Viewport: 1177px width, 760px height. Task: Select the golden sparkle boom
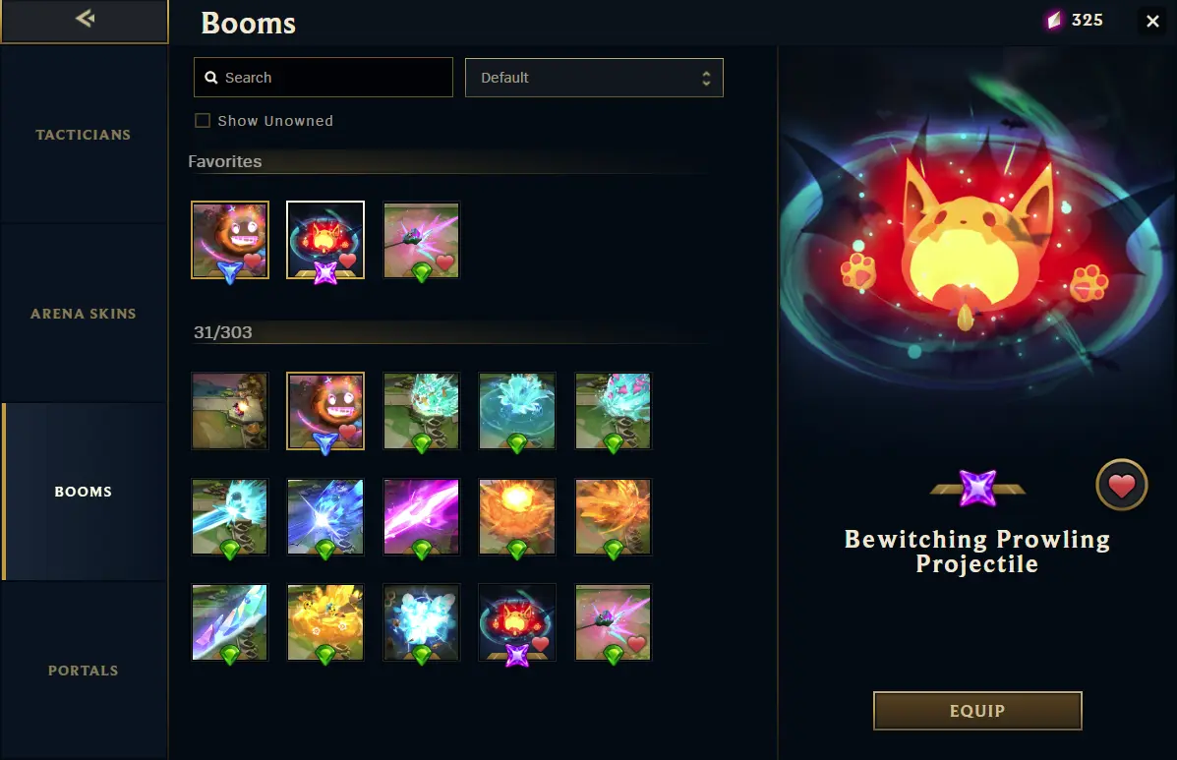325,622
